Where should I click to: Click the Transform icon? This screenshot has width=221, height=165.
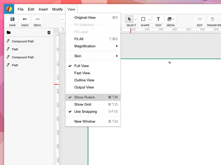[212, 19]
